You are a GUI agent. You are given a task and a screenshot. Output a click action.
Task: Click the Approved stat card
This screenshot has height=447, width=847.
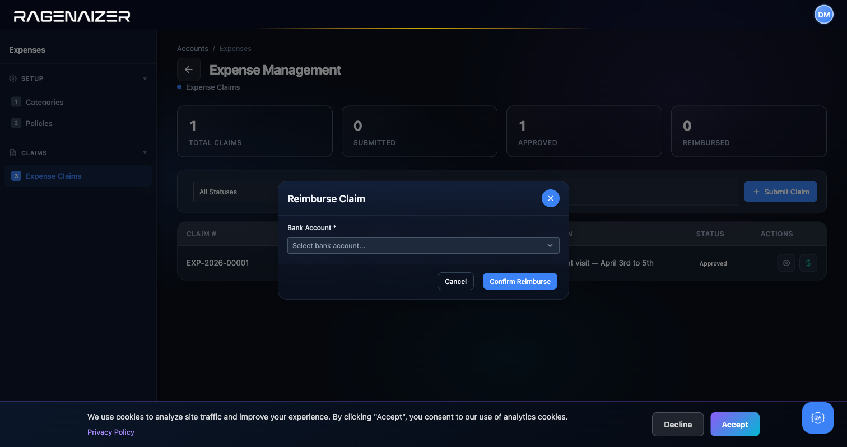pyautogui.click(x=584, y=131)
